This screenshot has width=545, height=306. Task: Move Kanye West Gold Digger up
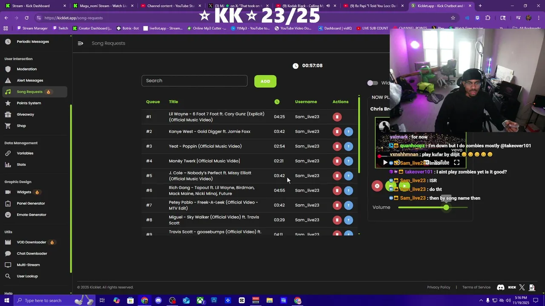348,132
